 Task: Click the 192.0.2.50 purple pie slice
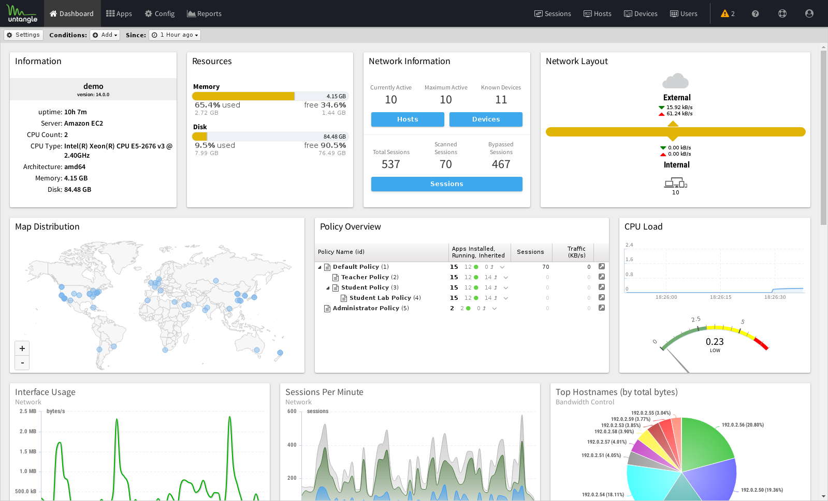click(x=712, y=481)
